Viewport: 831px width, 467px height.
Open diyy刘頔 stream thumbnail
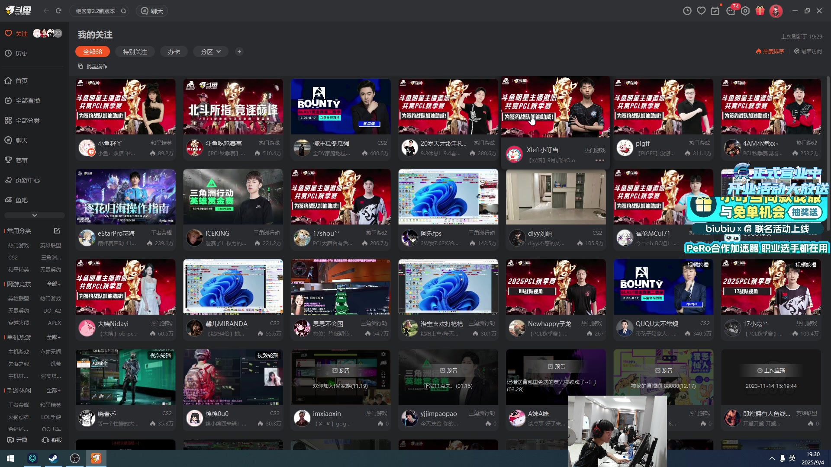click(x=556, y=197)
